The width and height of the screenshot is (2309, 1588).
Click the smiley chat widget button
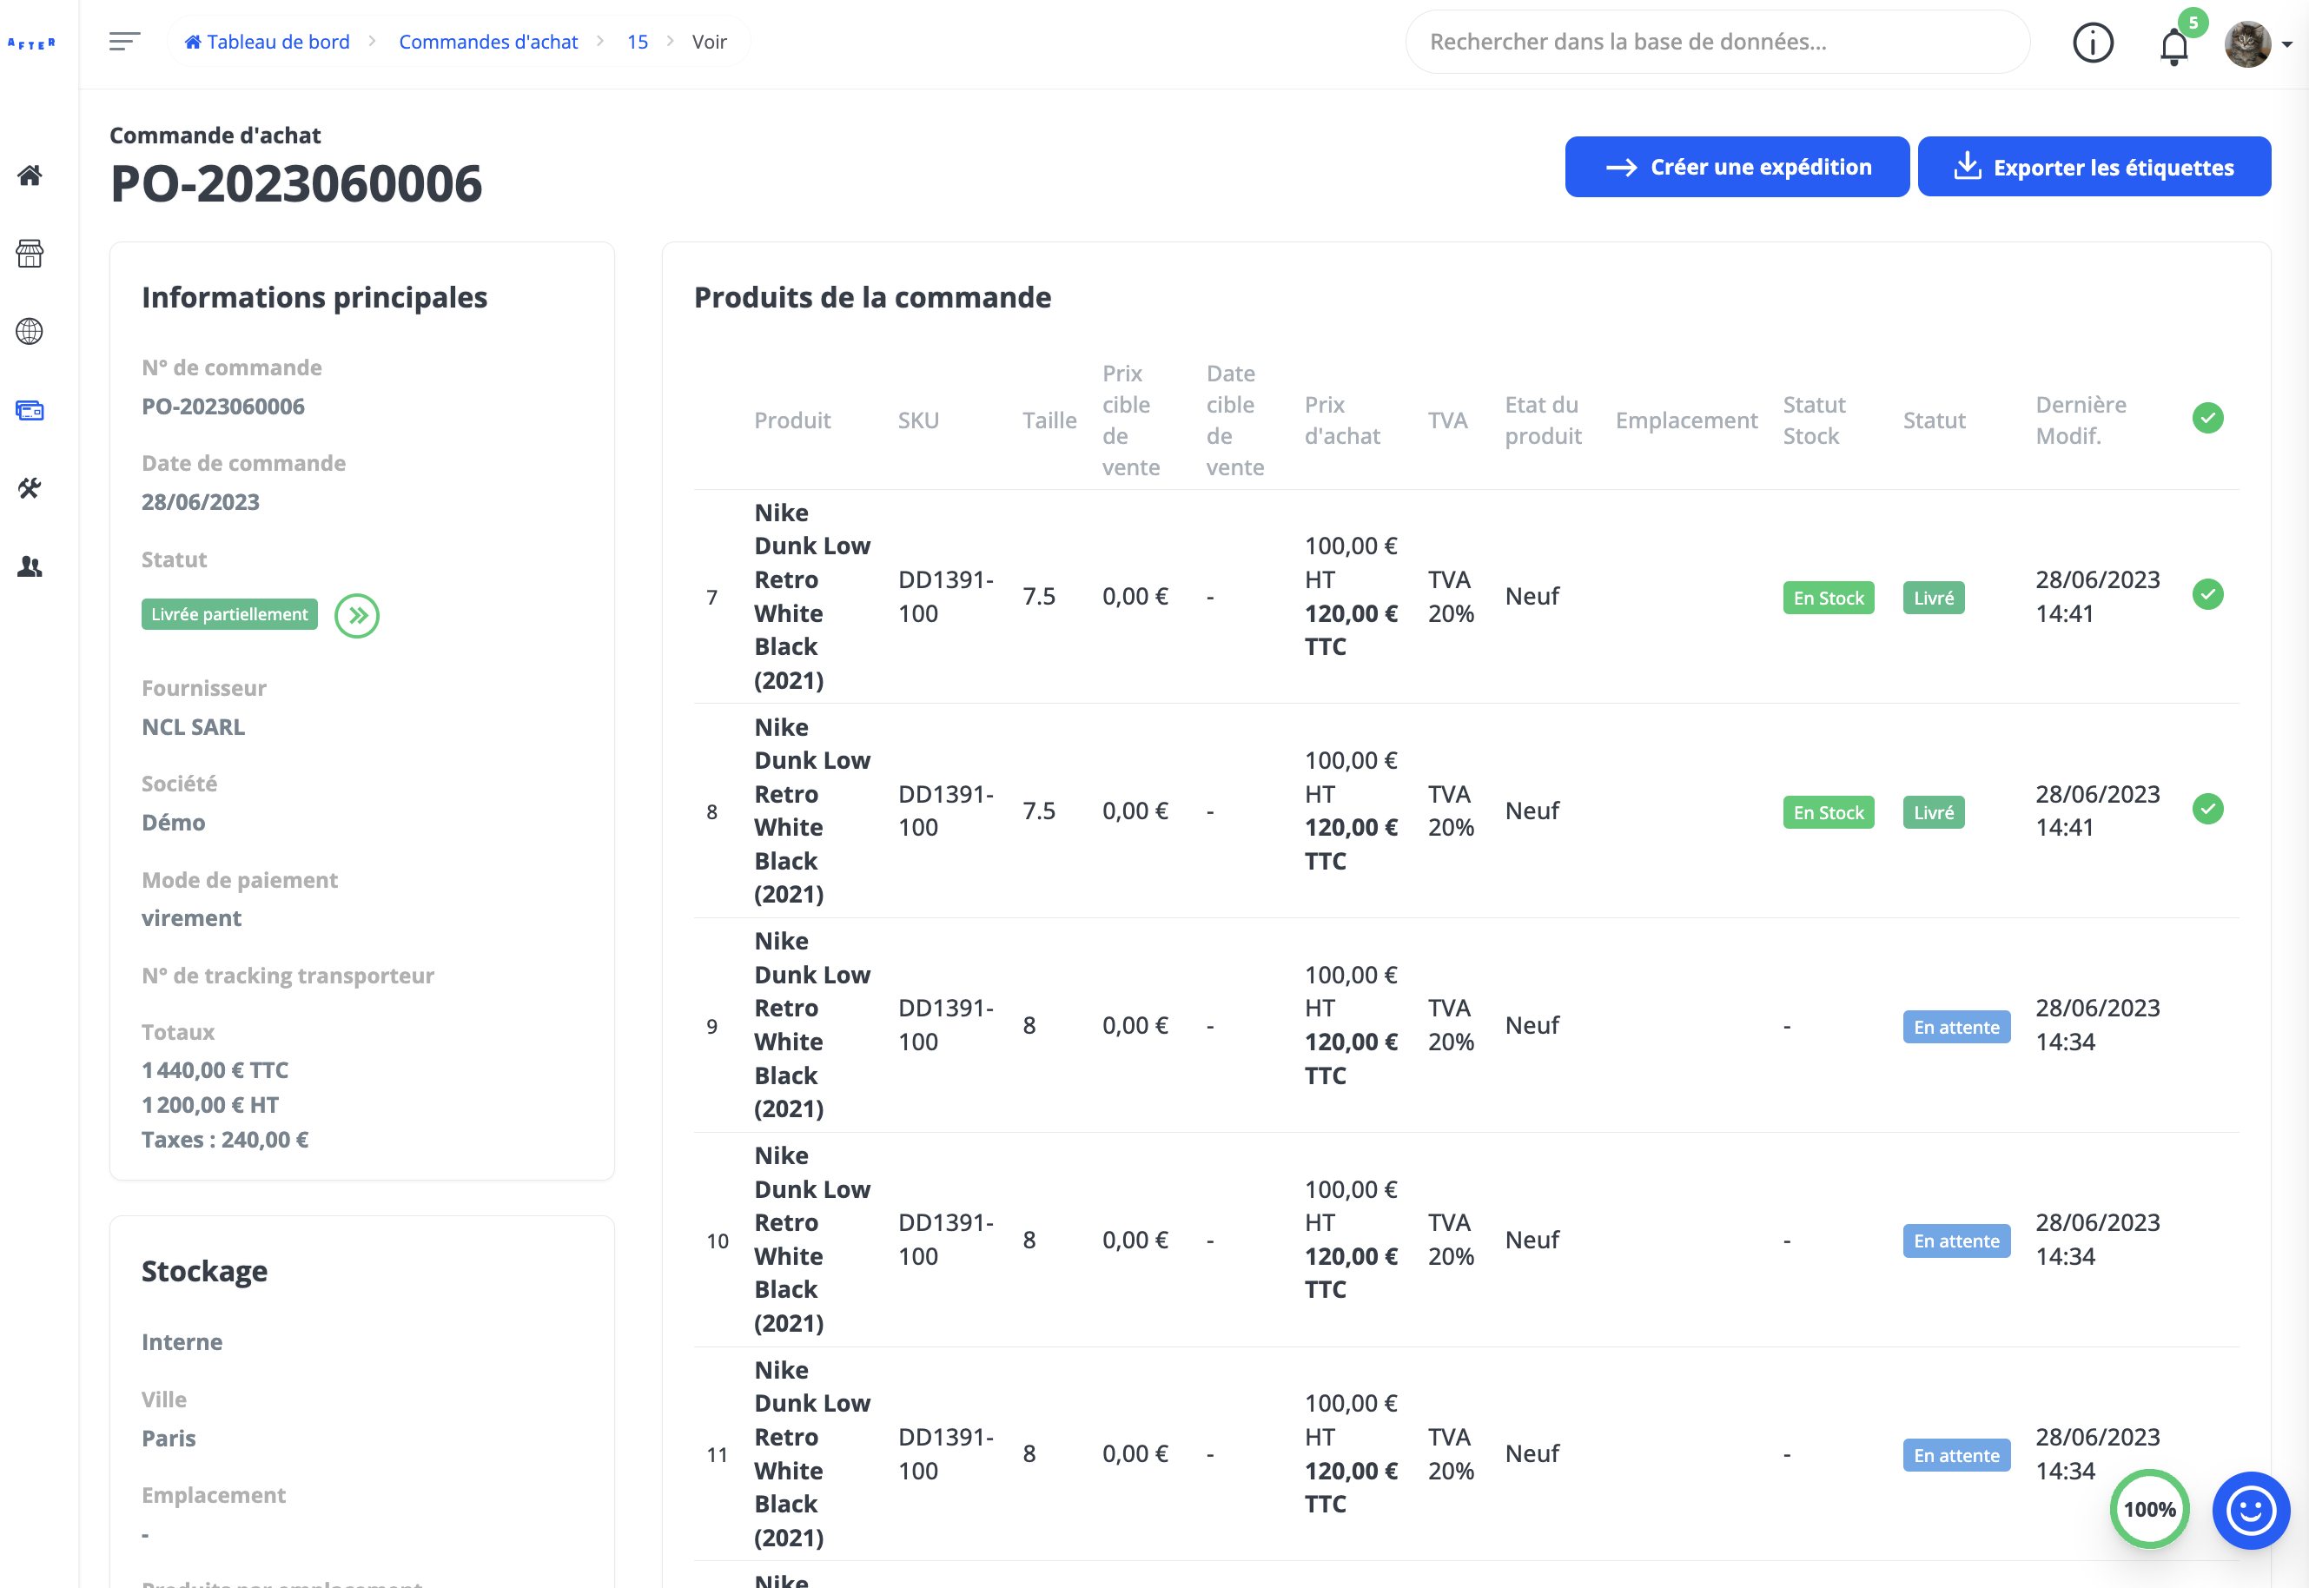pyautogui.click(x=2250, y=1510)
